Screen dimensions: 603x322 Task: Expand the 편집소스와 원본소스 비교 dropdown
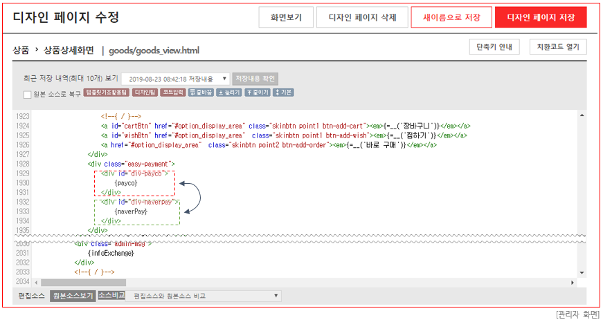(x=204, y=296)
